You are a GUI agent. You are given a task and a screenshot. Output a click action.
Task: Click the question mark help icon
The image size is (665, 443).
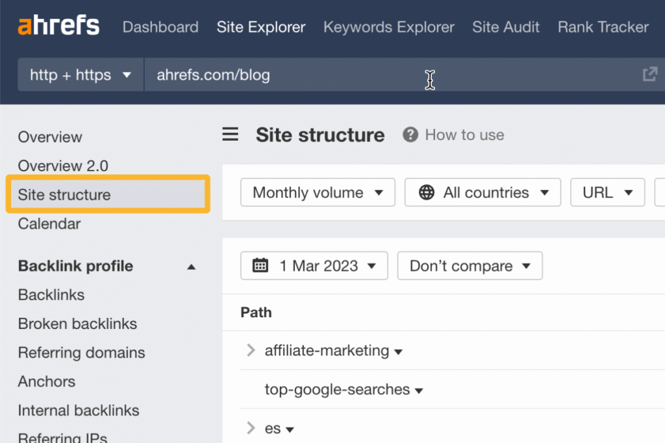click(x=410, y=135)
